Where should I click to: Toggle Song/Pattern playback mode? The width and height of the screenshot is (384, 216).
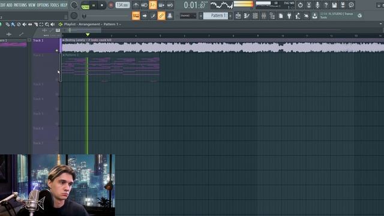tap(85, 6)
